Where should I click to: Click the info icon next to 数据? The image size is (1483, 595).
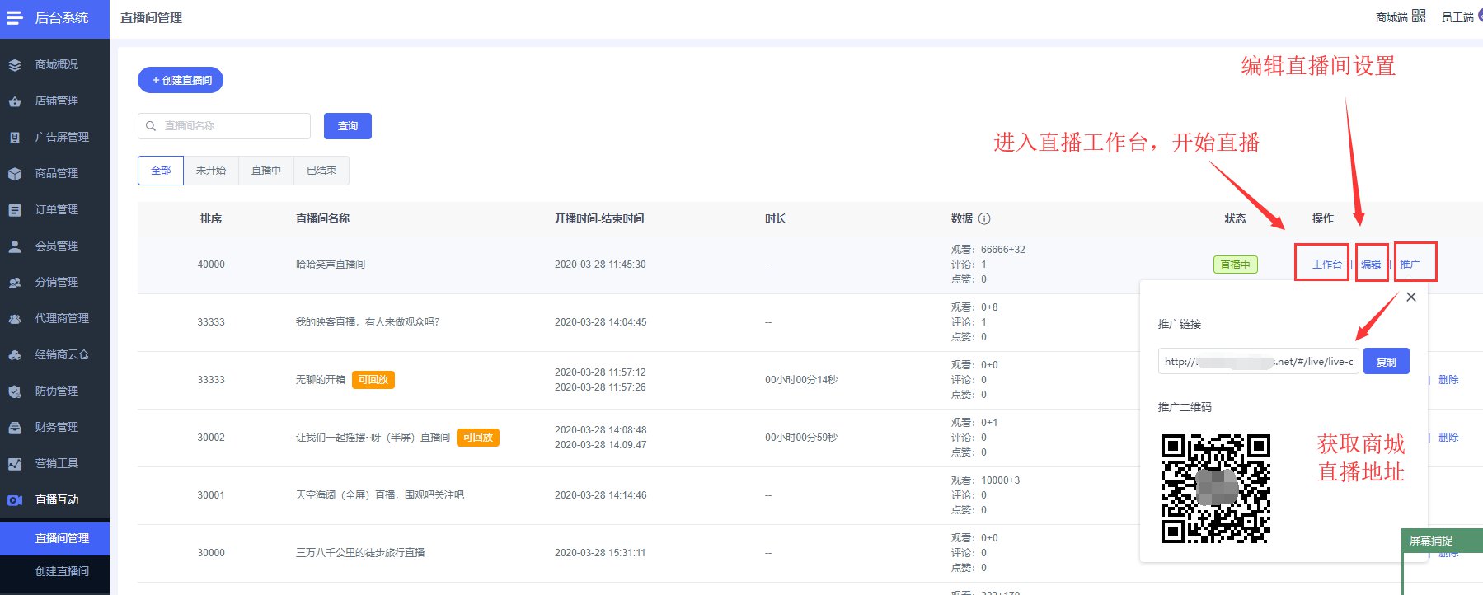(984, 218)
